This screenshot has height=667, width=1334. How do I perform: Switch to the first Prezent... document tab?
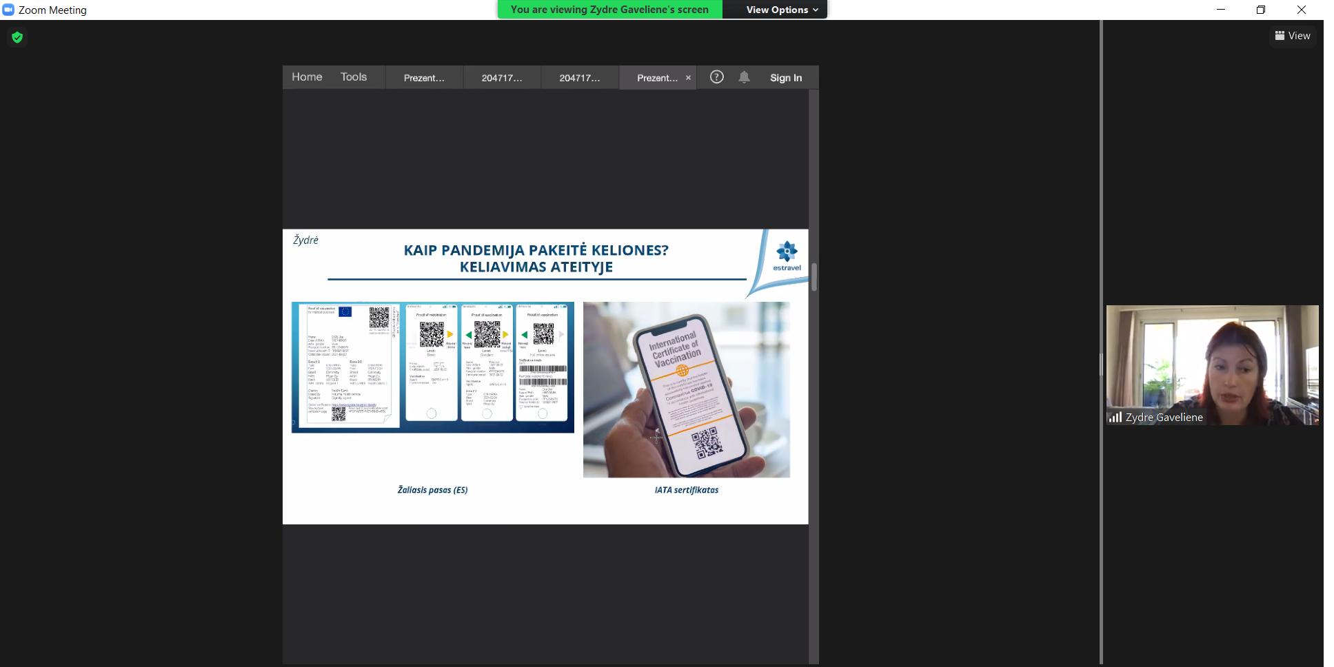click(x=424, y=78)
